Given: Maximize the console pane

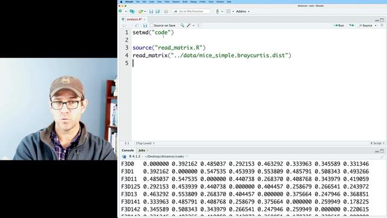Looking at the screenshot, I should point(382,151).
